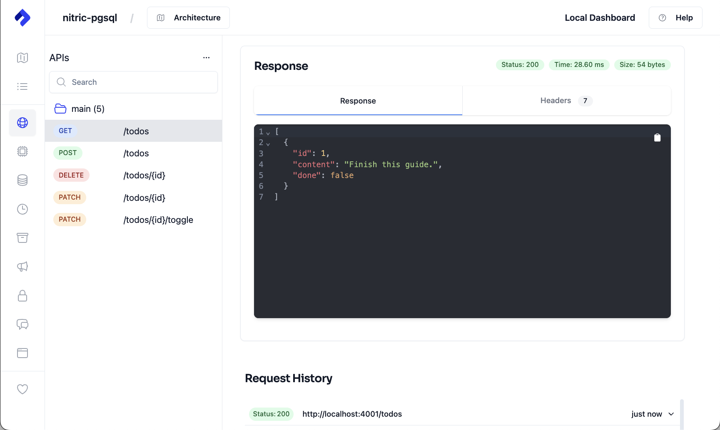
Task: Click the 'just now' timestamp
Action: point(647,414)
